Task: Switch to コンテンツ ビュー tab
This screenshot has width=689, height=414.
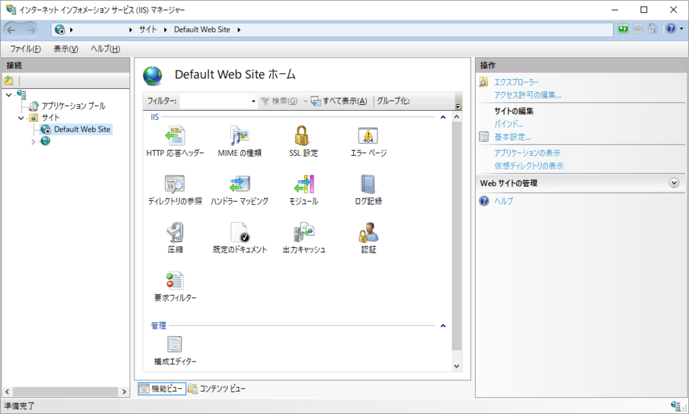Action: [217, 388]
